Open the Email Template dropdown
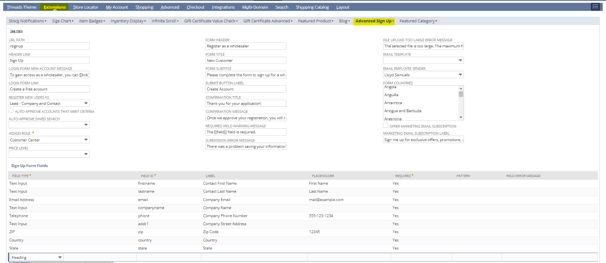606x263 pixels. coord(460,61)
